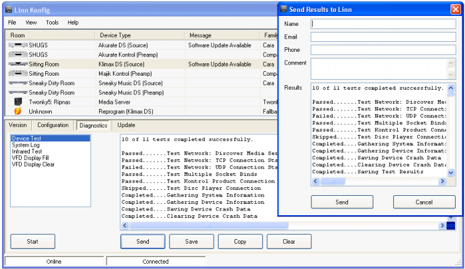Click the Majik Kontrol (Preamp) cell
The width and height of the screenshot is (465, 269).
pos(125,74)
